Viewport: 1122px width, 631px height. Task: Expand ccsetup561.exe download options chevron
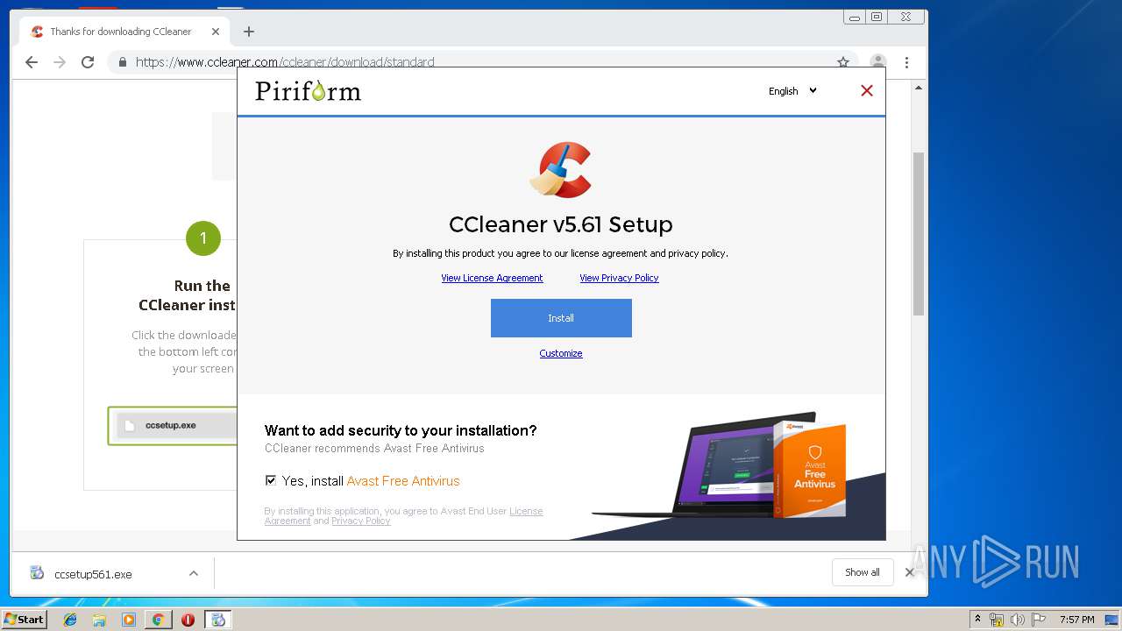click(193, 574)
